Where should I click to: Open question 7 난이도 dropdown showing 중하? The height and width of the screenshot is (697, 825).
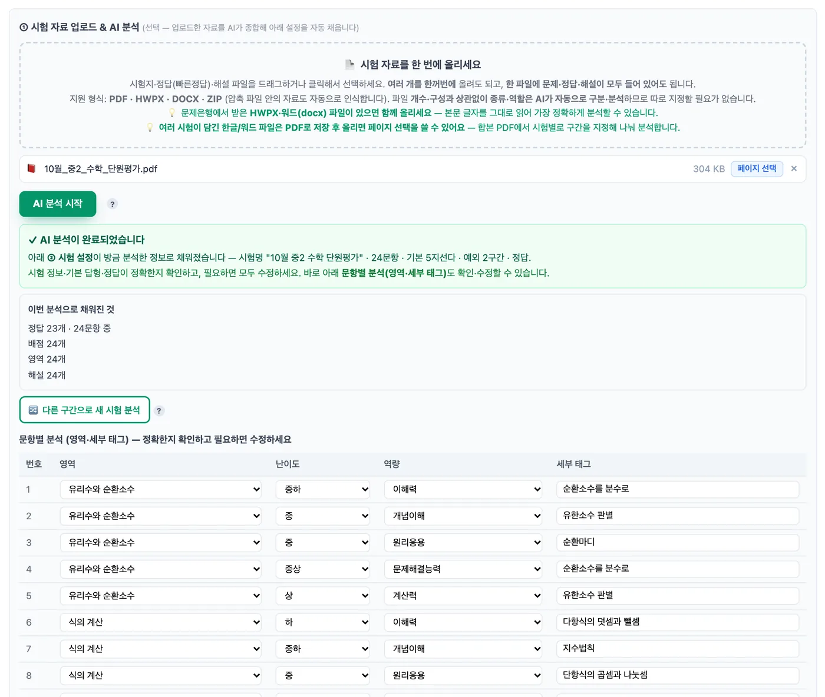click(x=323, y=649)
